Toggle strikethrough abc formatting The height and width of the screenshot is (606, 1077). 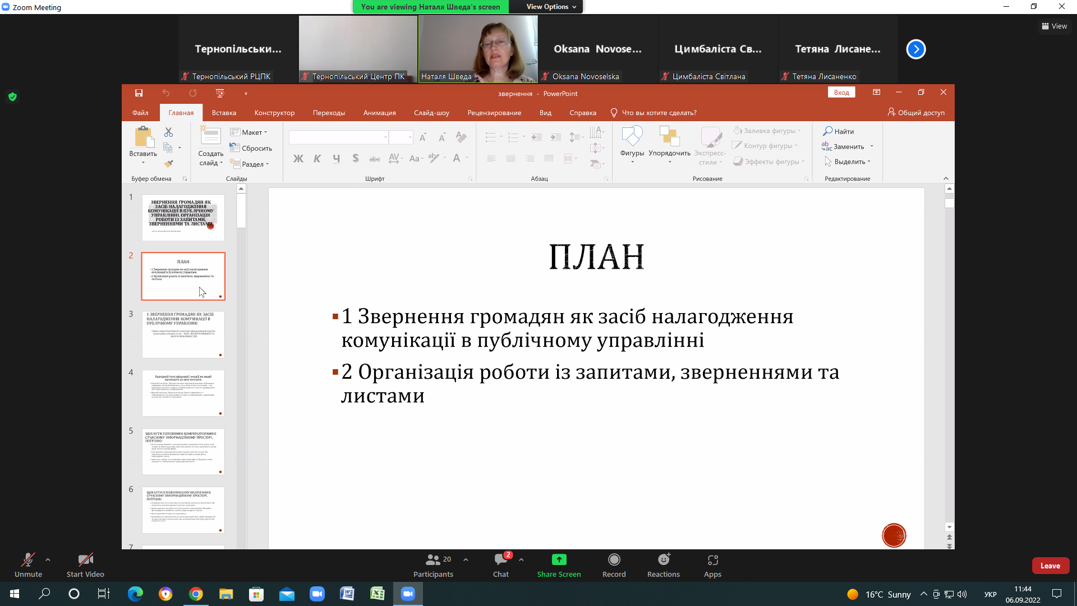pyautogui.click(x=375, y=159)
